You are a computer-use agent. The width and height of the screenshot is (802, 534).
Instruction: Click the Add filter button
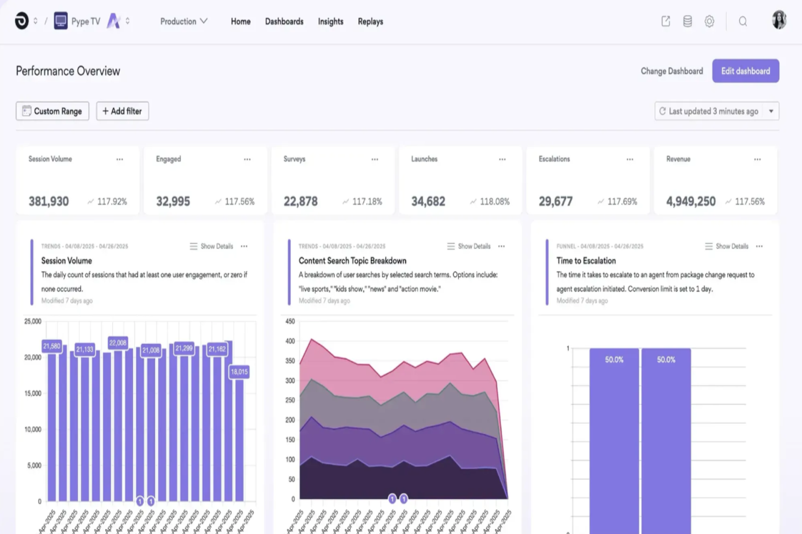(x=122, y=111)
